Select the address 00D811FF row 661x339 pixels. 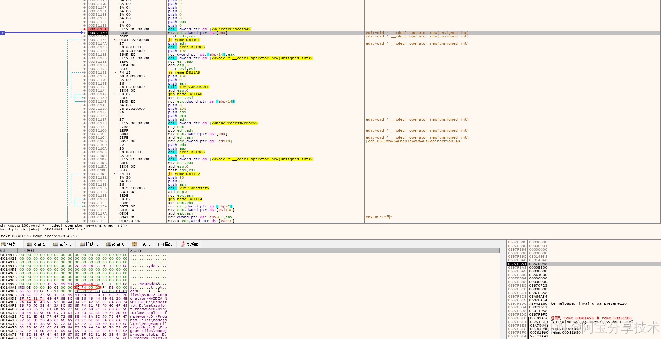click(97, 221)
